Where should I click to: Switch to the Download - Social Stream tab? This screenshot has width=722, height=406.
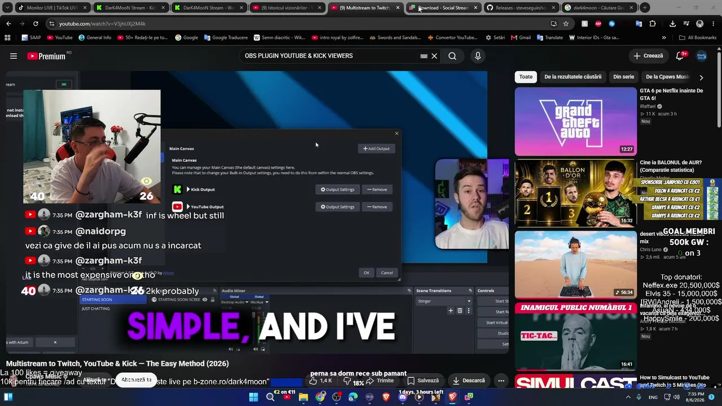[x=443, y=8]
